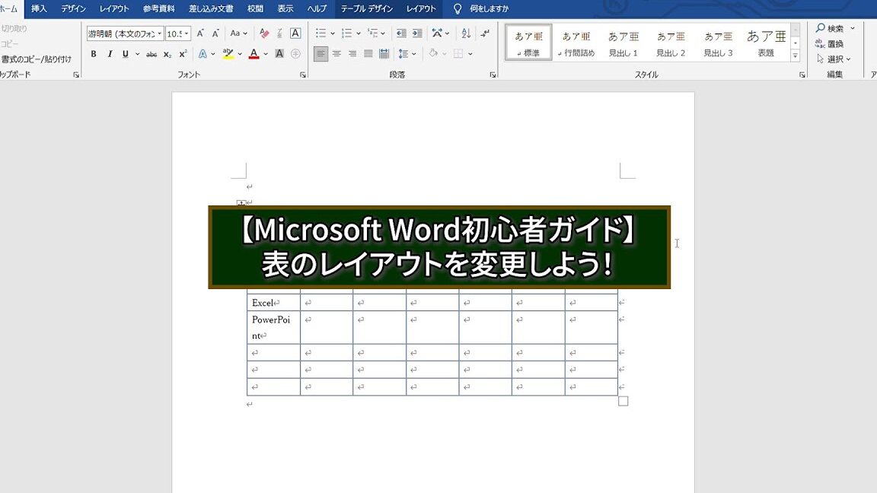Toggle bold formatting
Screen dimensions: 877x493
pos(94,54)
